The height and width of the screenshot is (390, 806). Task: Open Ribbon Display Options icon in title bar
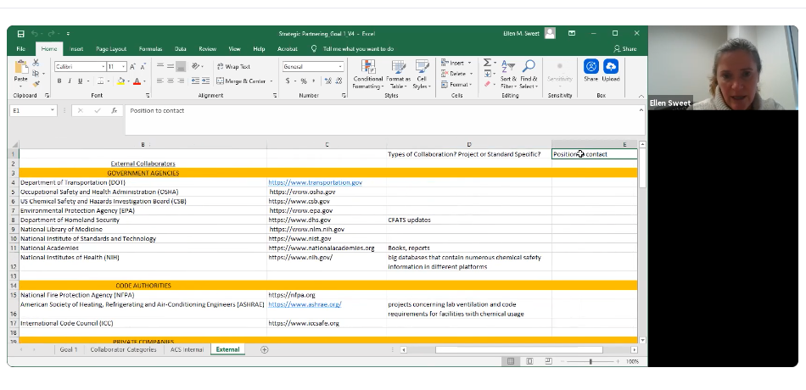tap(572, 33)
